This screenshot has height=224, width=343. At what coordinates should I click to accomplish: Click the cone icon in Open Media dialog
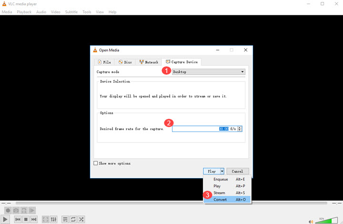(x=95, y=50)
